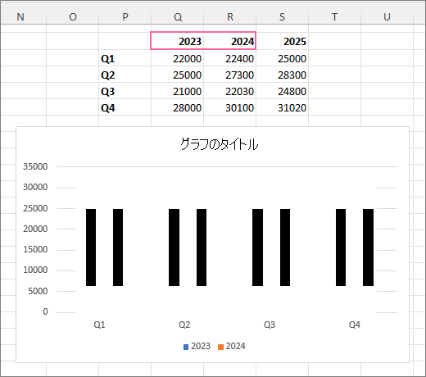Viewport: 426px width, 377px height.
Task: Select the Q4 row label cell
Action: tap(125, 107)
